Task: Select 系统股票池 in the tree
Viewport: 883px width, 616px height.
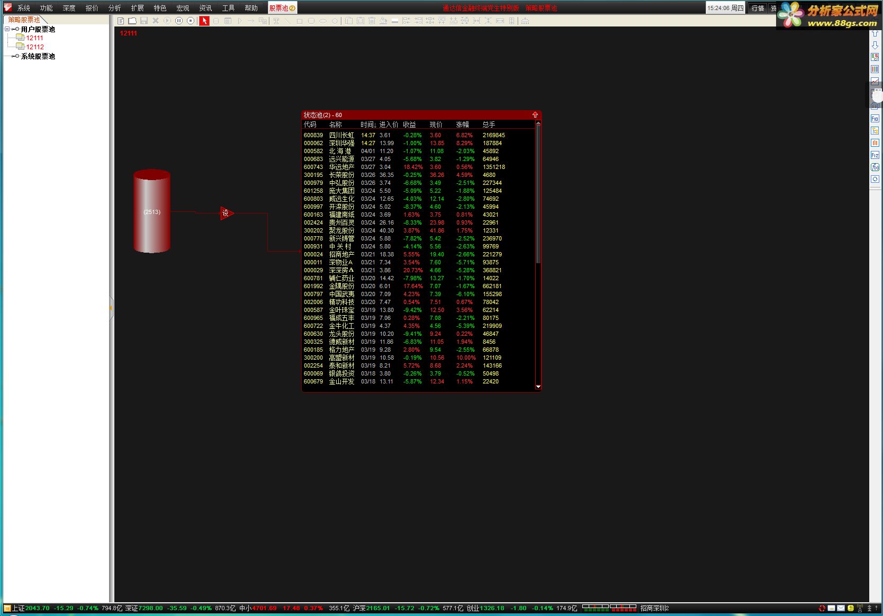Action: [38, 56]
